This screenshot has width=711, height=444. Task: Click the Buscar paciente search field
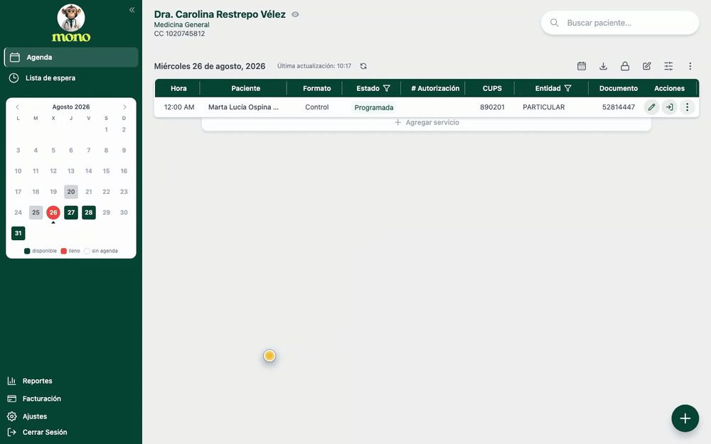tap(620, 23)
